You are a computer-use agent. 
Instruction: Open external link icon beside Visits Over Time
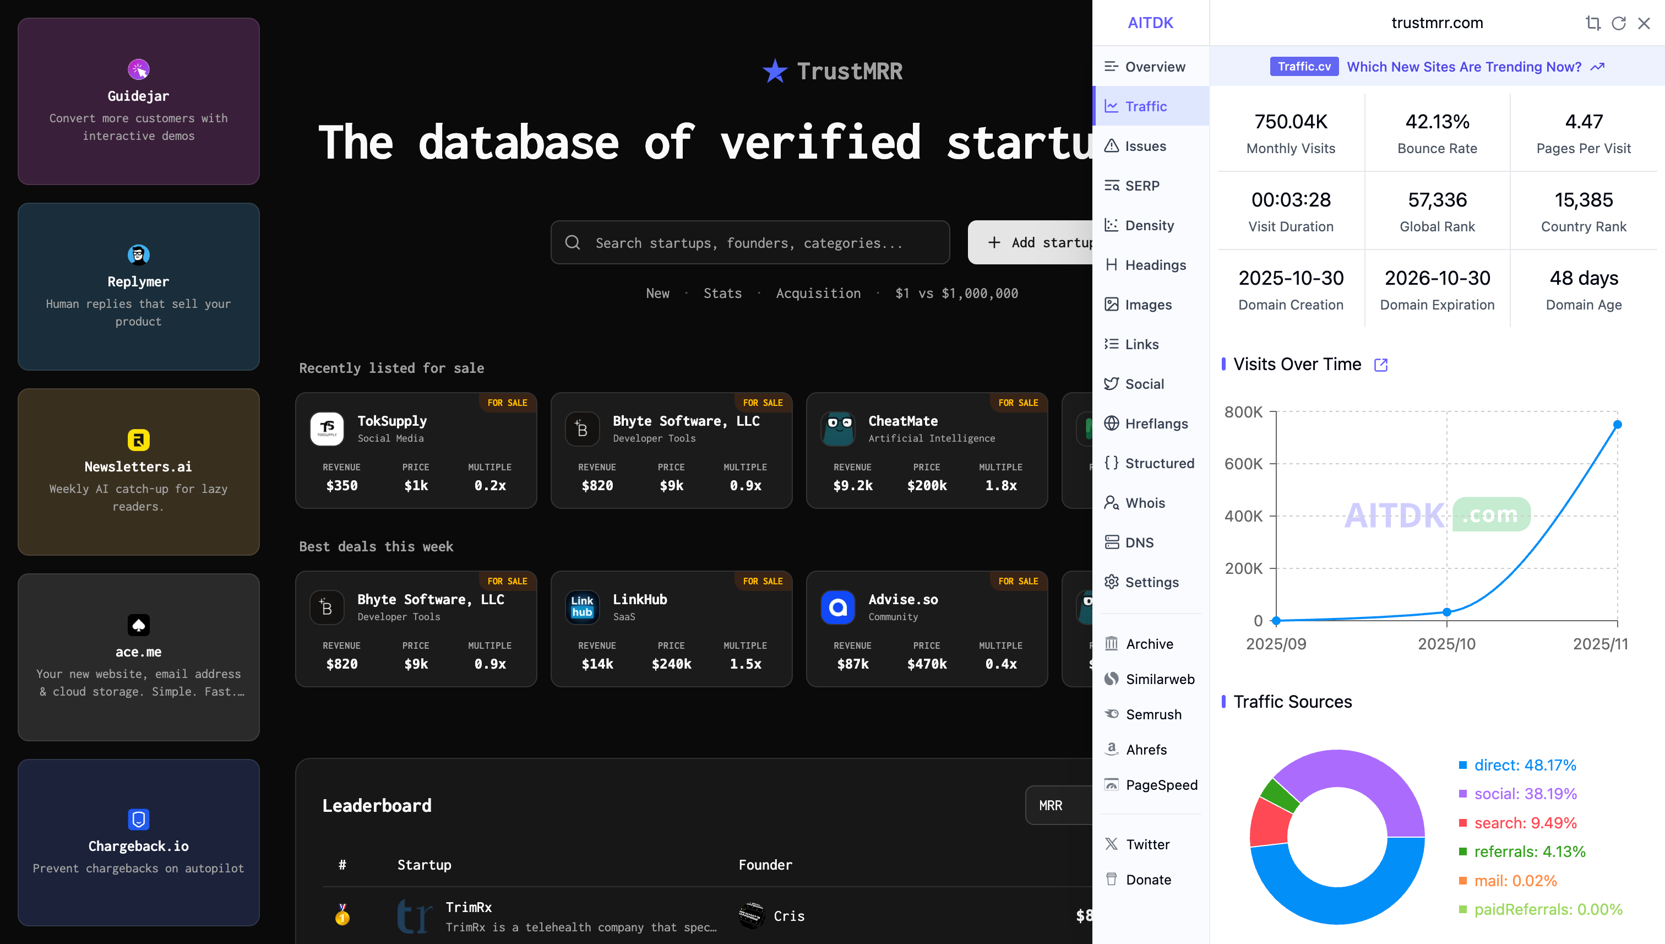click(1380, 365)
